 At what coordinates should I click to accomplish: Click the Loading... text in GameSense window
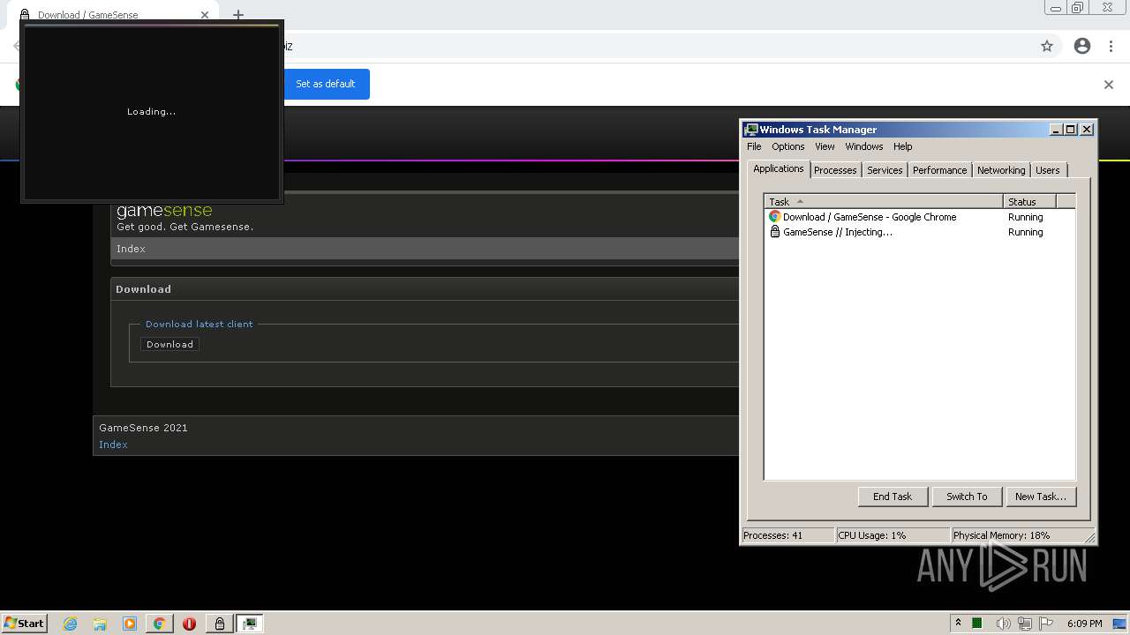tap(151, 112)
